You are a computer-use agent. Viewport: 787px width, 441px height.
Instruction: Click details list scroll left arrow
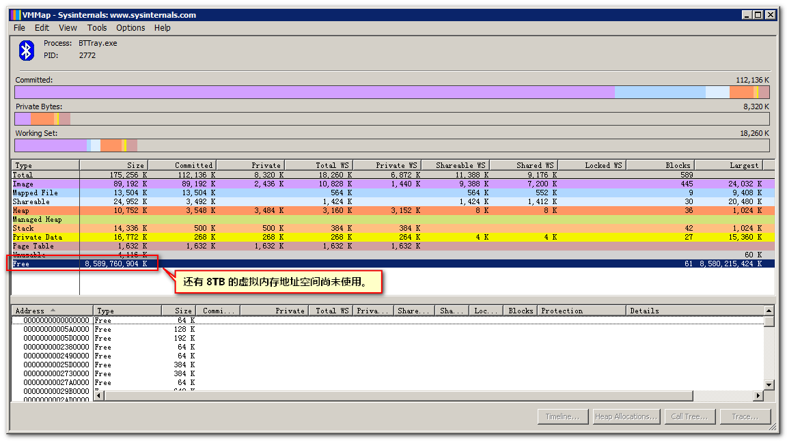coord(99,396)
